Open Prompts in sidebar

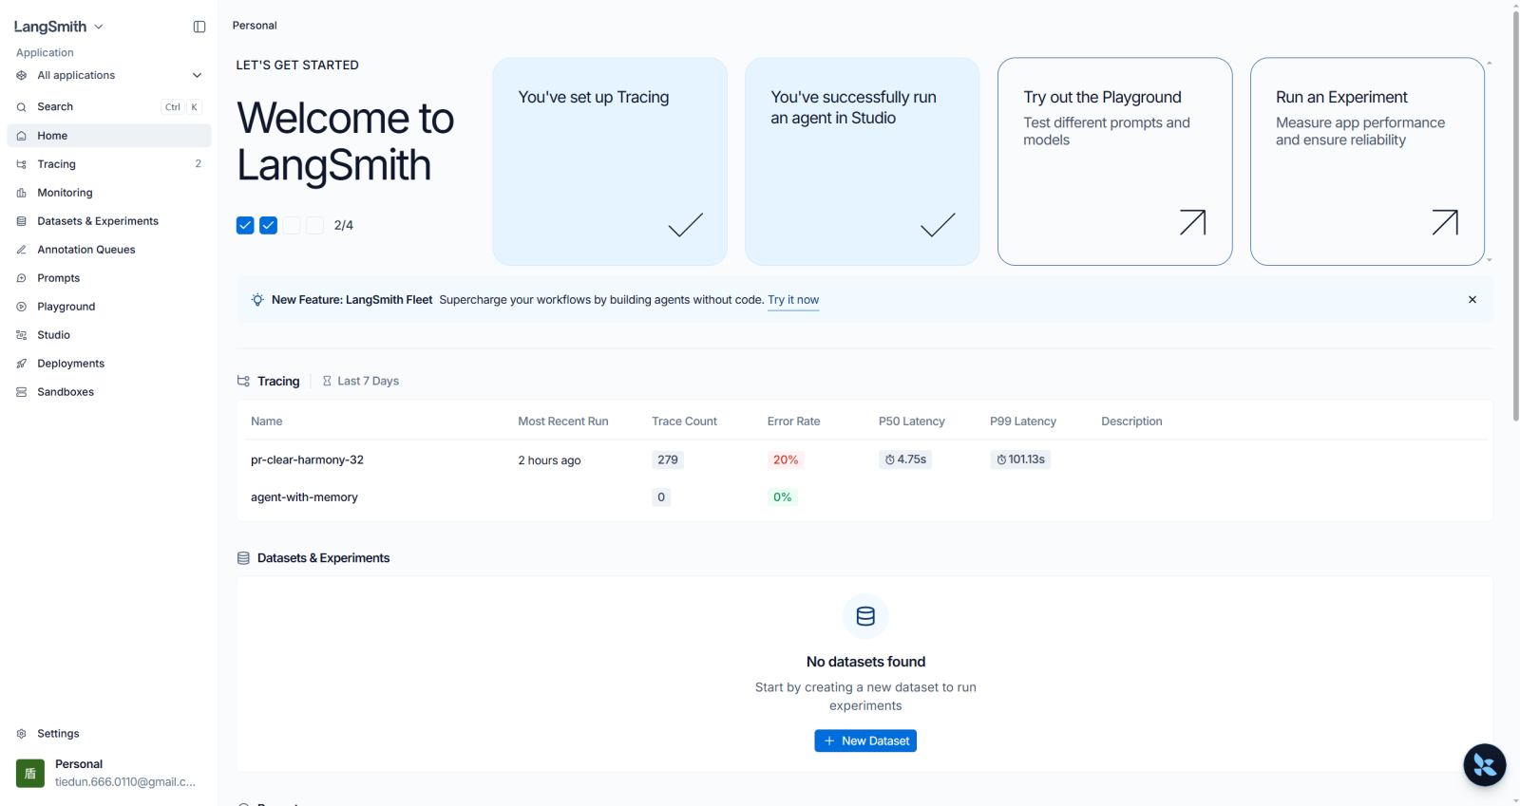click(x=109, y=278)
